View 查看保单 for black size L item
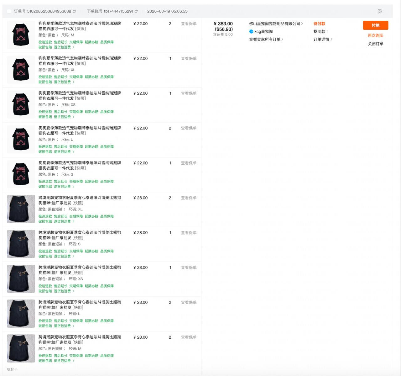The image size is (401, 376). [189, 128]
